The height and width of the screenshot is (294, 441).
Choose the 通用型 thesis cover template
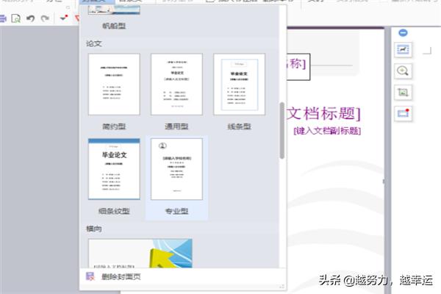[x=176, y=84]
